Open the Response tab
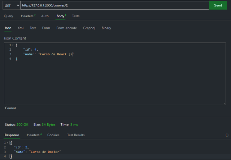This screenshot has width=231, height=160. click(x=12, y=135)
